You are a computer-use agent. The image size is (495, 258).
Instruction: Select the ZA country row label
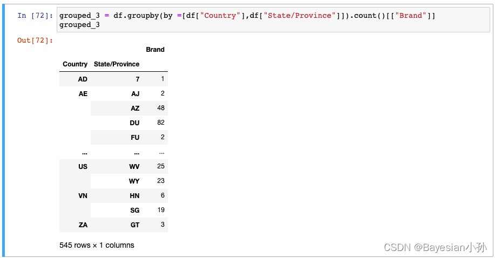83,225
